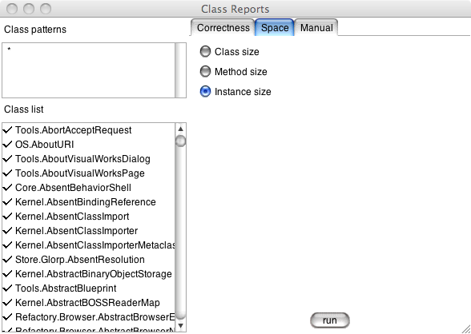Uncheck the OS.AboutURI checkmark
This screenshot has width=471, height=334.
7,144
